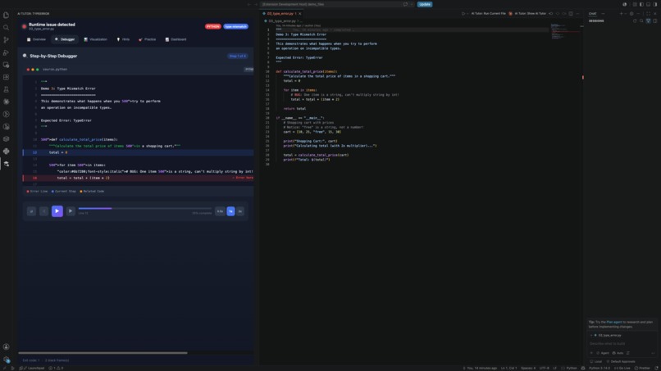Screen dimensions: 661x371
Task: Open the Agent mode dropdown
Action: click(x=603, y=353)
